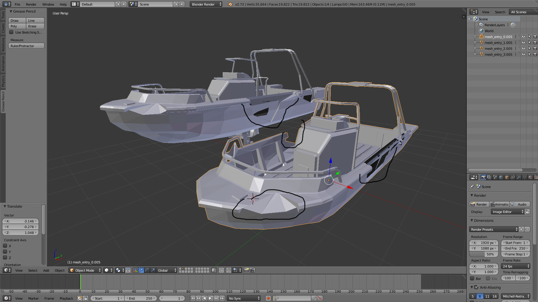Click the record auto-keyframe button

click(x=268, y=298)
